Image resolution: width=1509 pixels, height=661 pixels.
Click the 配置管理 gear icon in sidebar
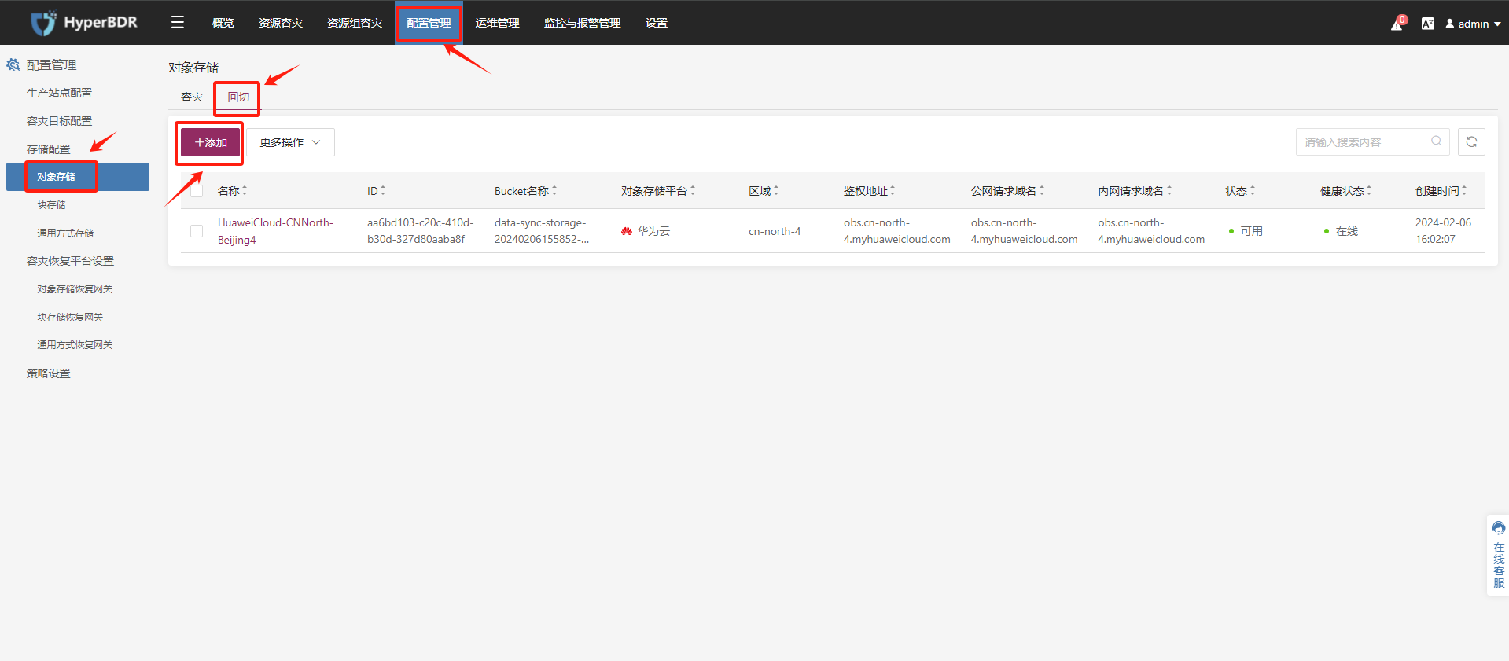[x=13, y=64]
